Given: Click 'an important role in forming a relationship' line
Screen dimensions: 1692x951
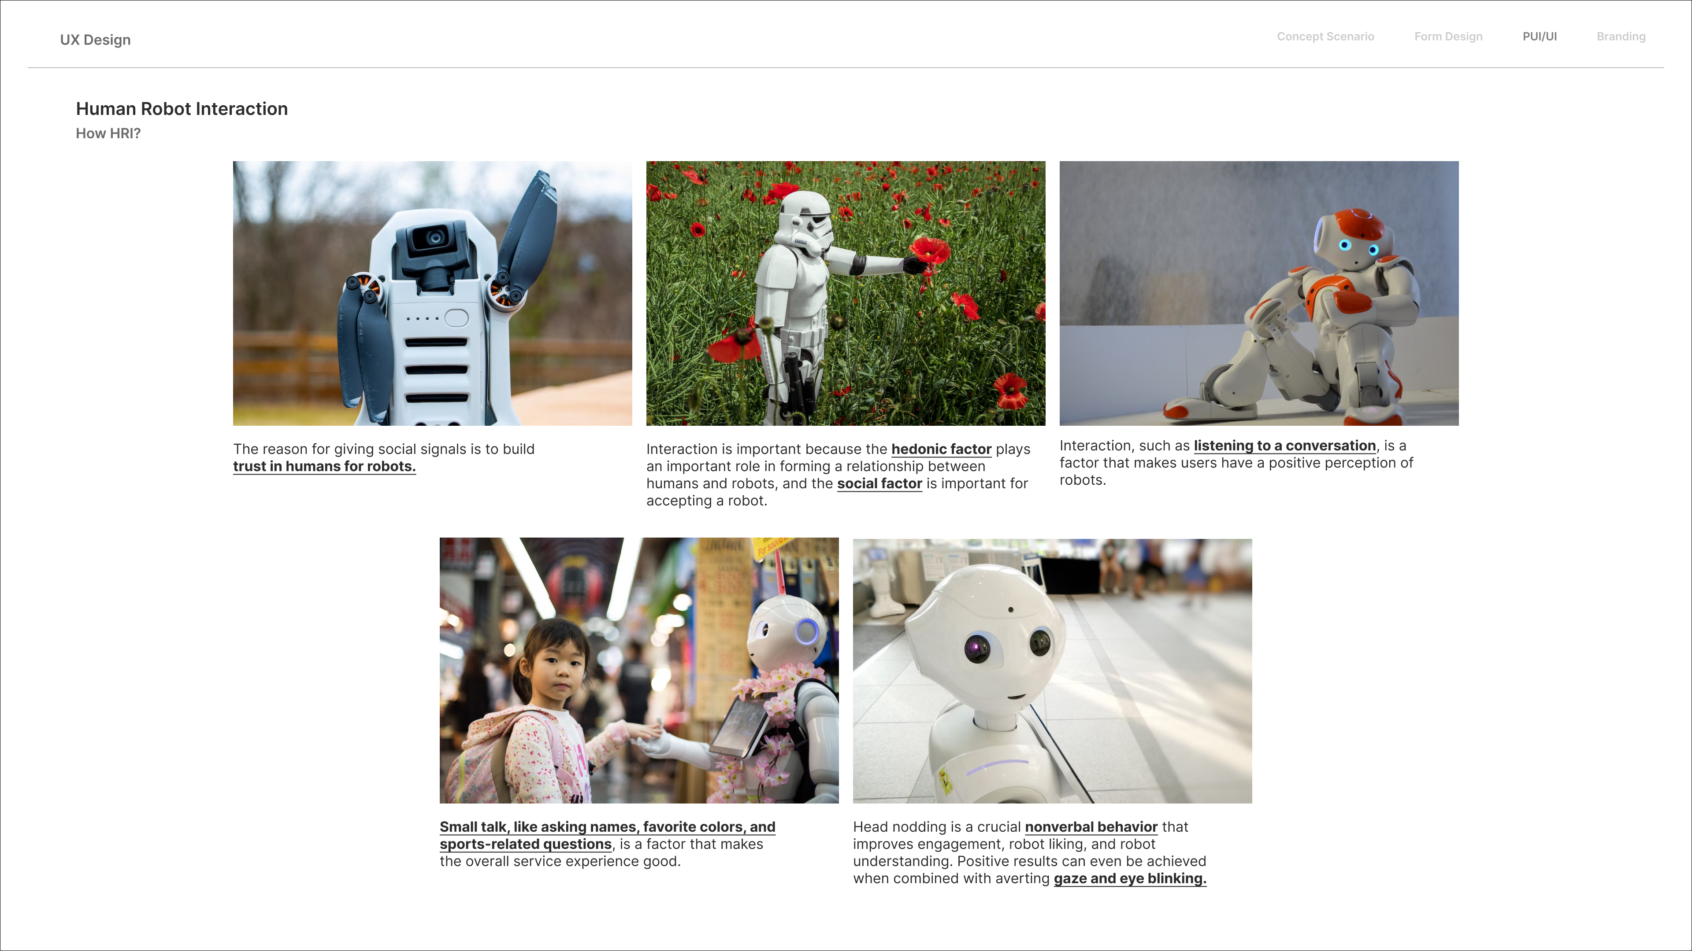Looking at the screenshot, I should (x=816, y=467).
